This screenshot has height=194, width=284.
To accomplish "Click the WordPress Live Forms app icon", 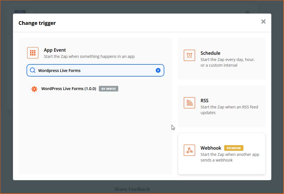I will pyautogui.click(x=34, y=89).
